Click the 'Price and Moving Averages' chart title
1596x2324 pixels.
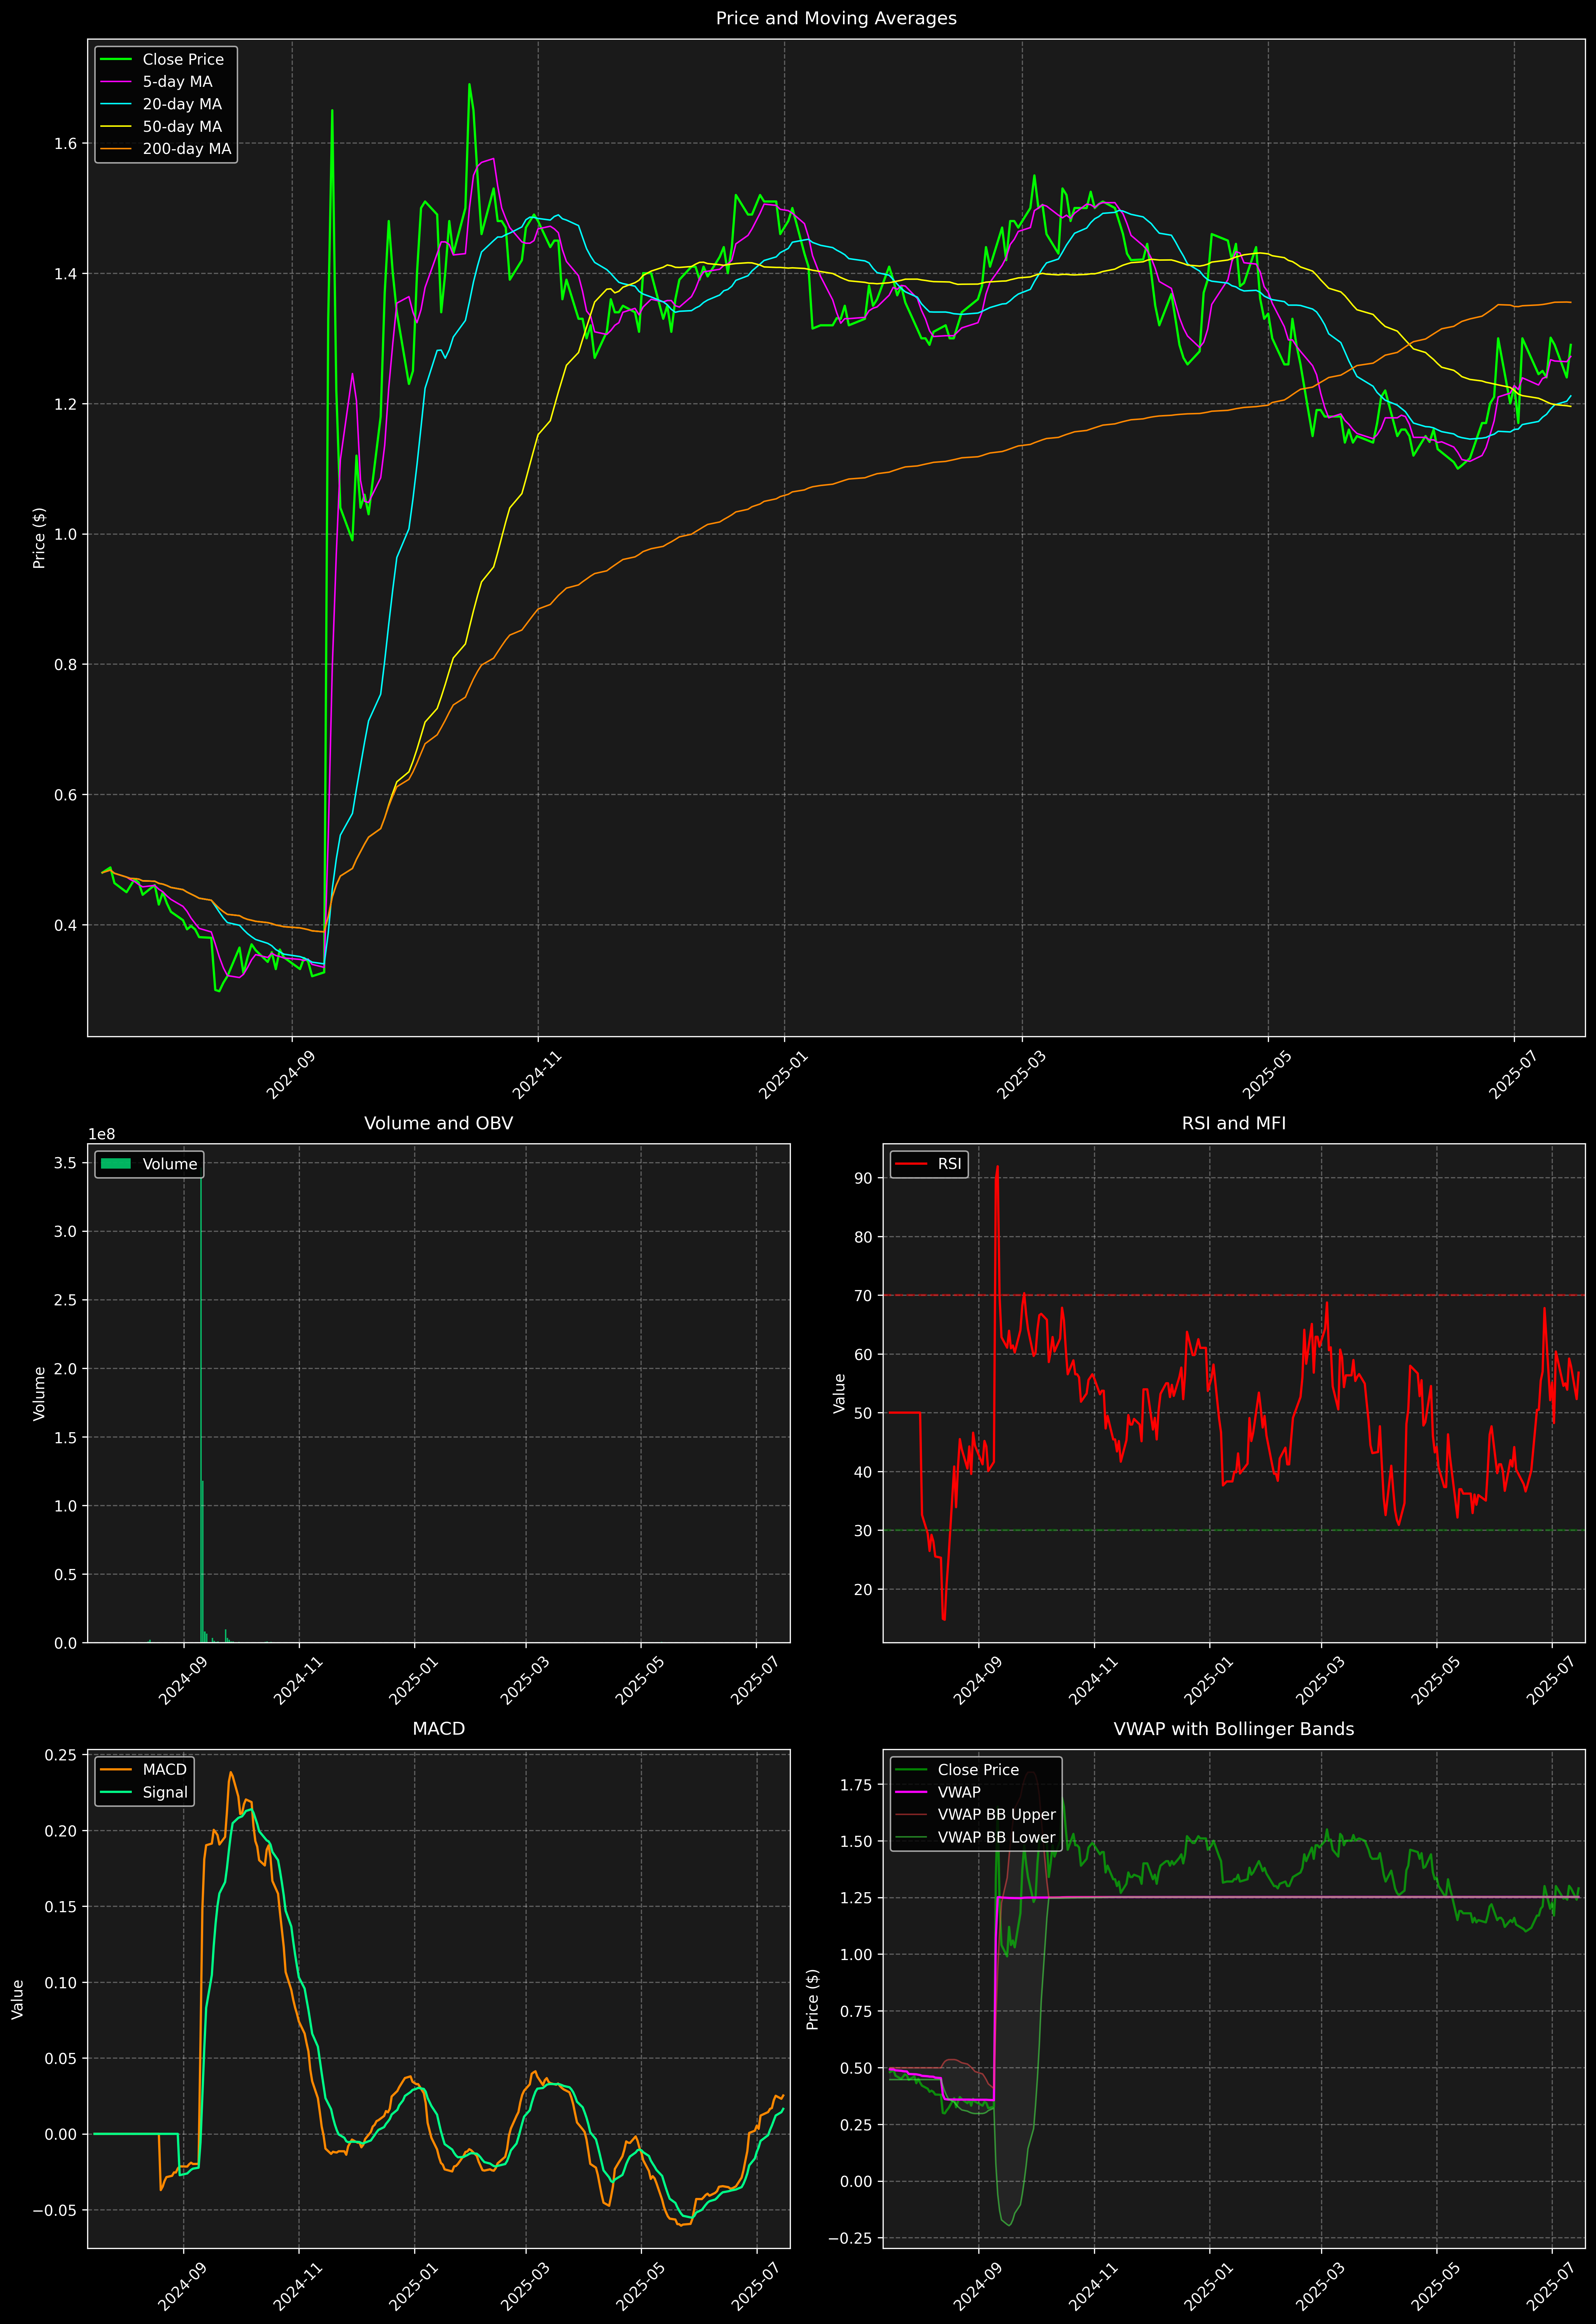836,18
